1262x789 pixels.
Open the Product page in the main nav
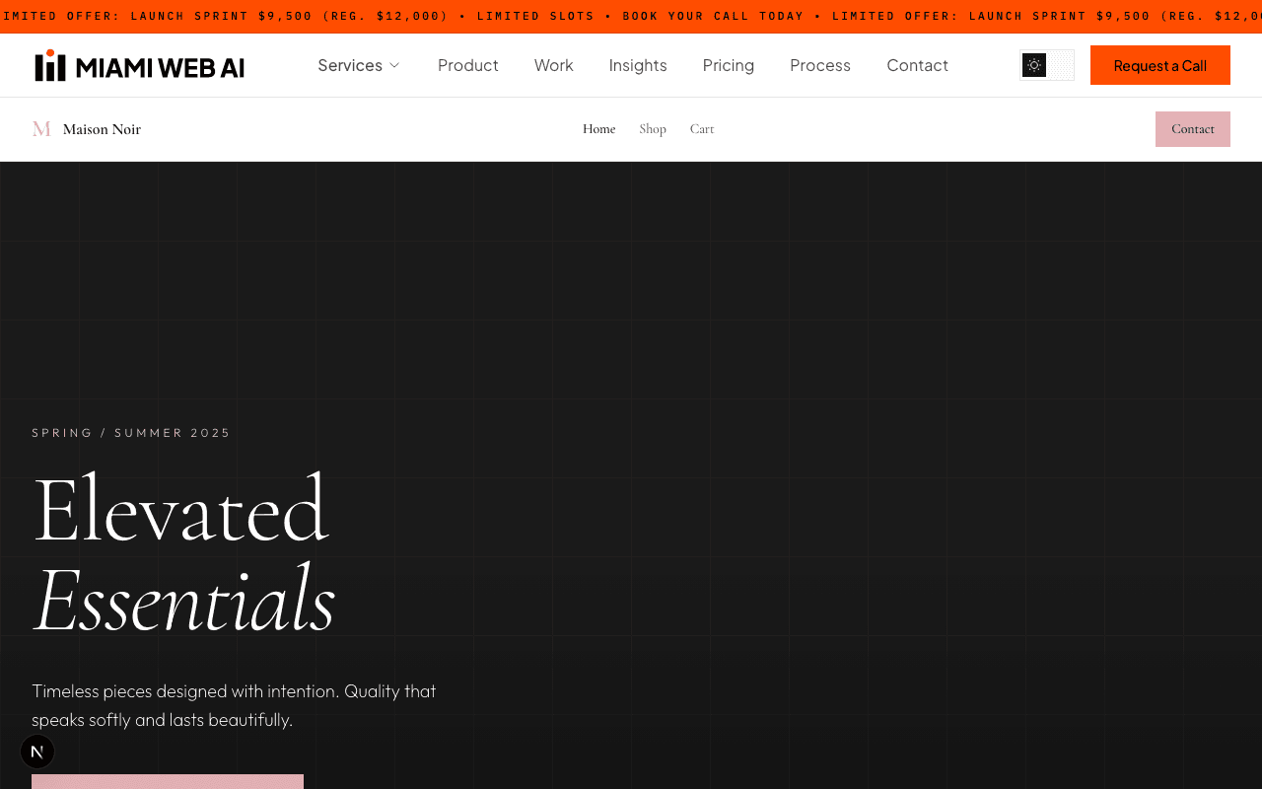click(467, 66)
